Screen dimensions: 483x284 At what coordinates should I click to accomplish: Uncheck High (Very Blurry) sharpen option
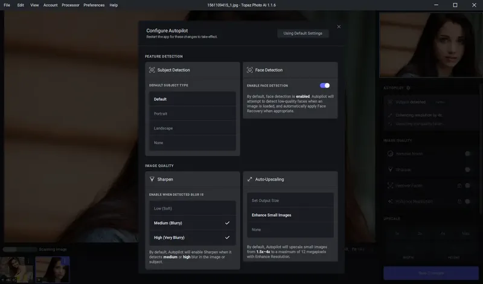[193, 237]
